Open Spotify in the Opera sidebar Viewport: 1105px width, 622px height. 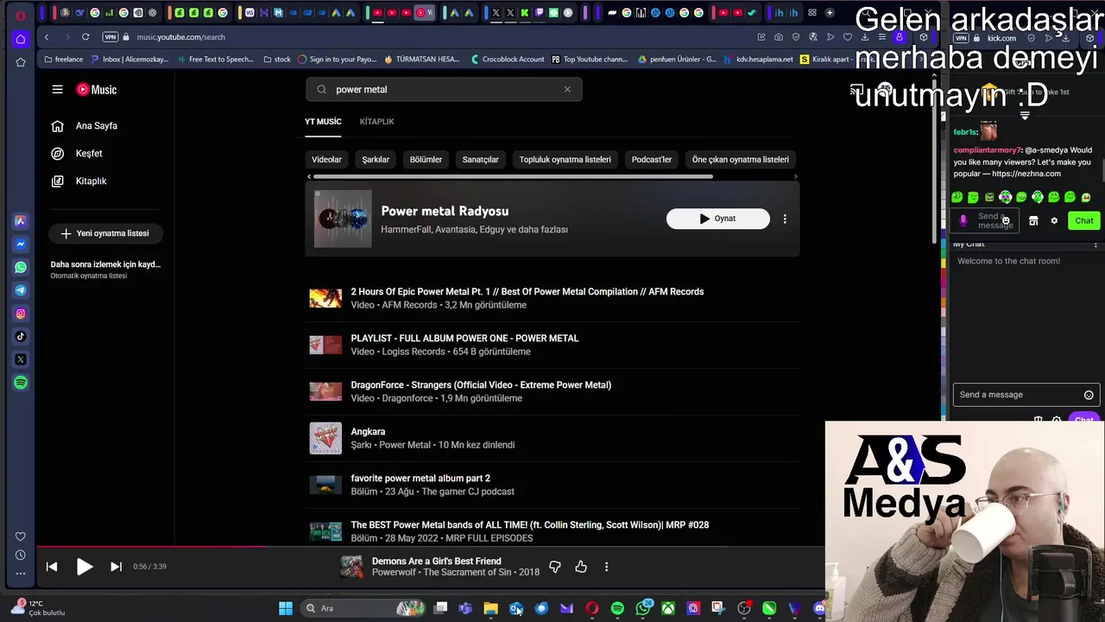(21, 383)
